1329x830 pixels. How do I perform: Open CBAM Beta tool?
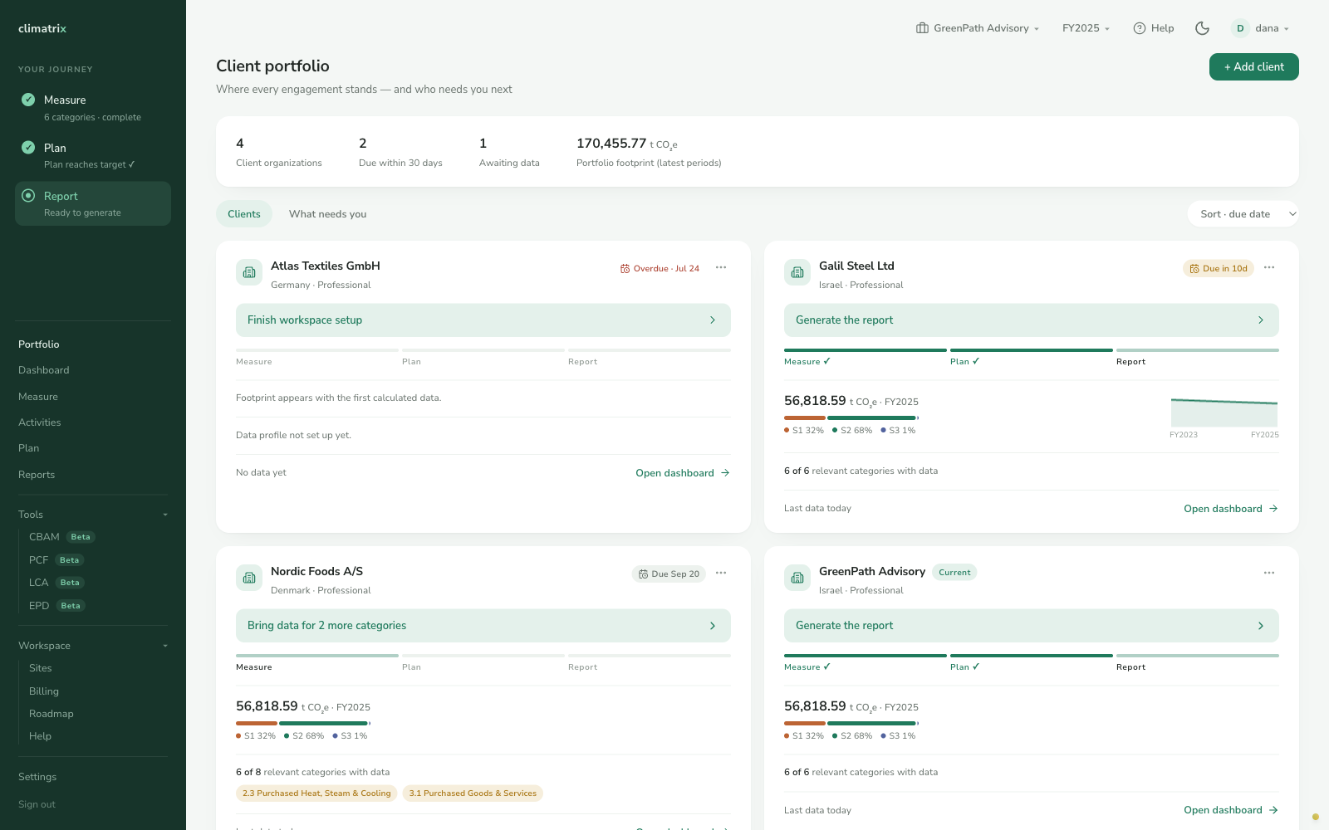click(x=61, y=537)
